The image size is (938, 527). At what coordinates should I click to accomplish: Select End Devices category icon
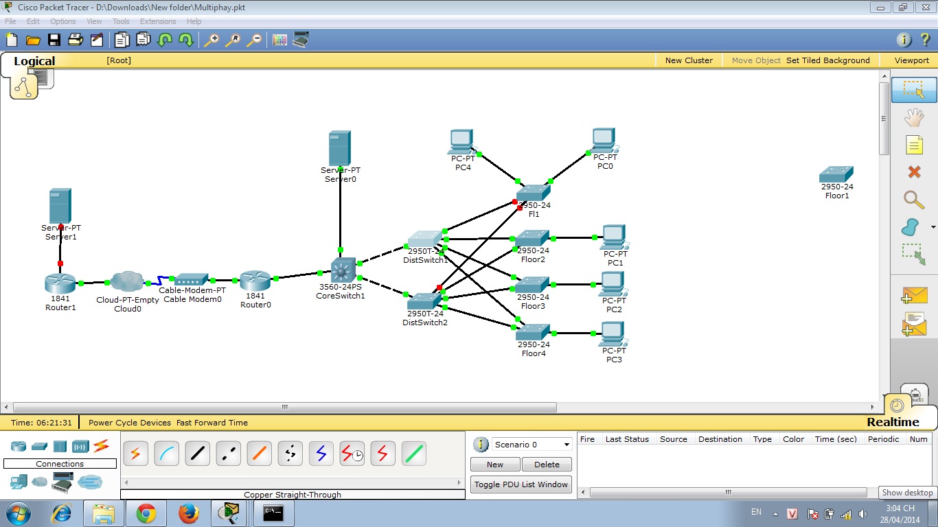(x=19, y=482)
